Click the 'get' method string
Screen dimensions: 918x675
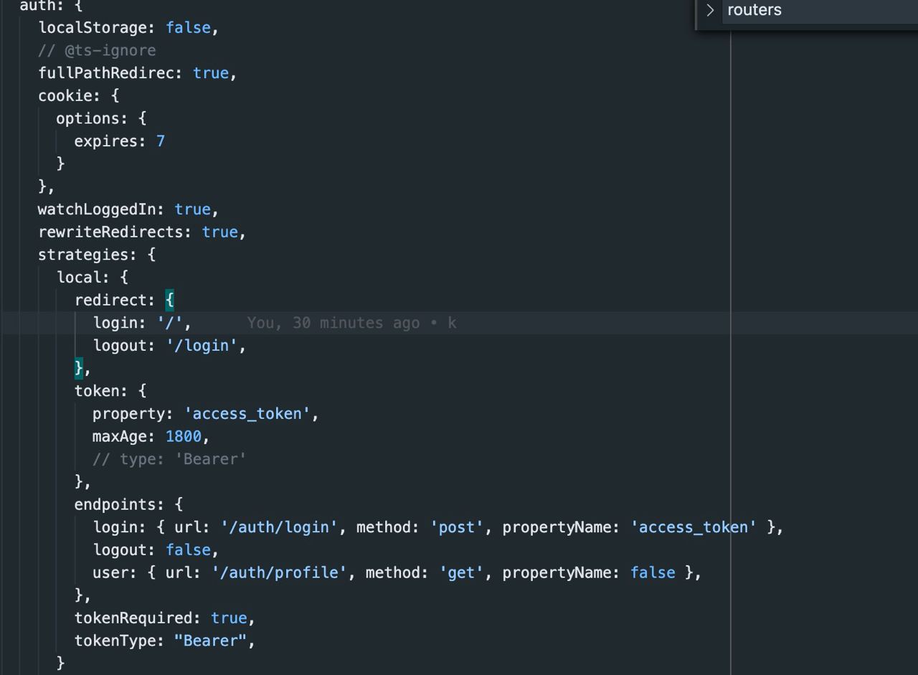(x=461, y=572)
